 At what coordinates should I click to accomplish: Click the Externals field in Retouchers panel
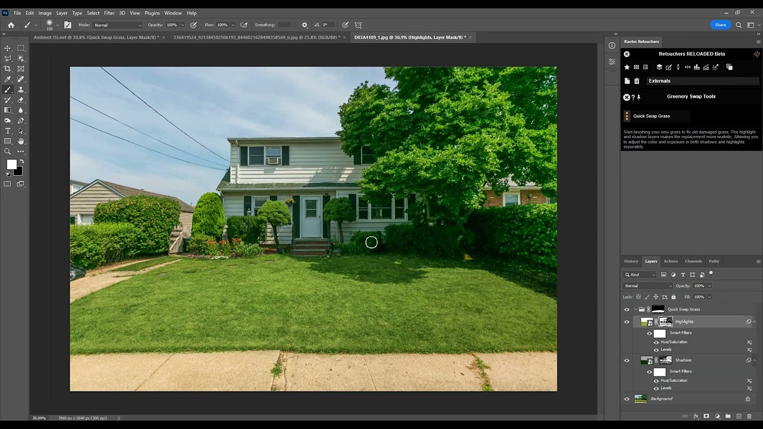click(703, 81)
